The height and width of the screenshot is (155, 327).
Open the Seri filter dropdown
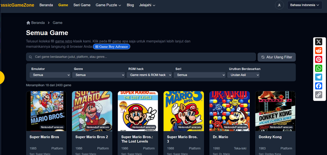(x=199, y=75)
